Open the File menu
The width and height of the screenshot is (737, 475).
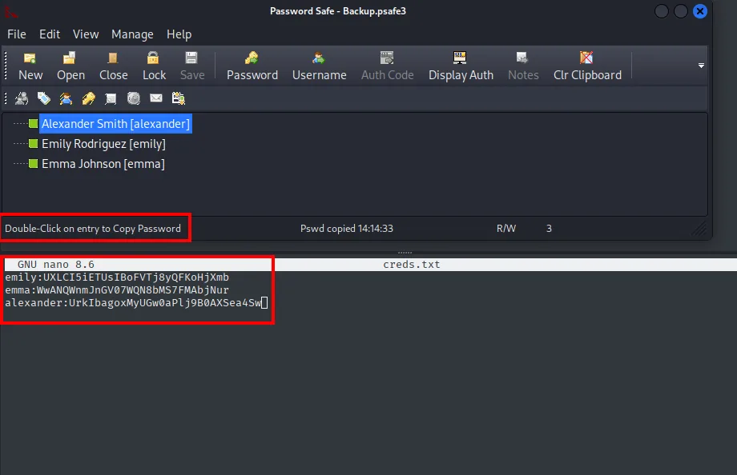click(17, 34)
